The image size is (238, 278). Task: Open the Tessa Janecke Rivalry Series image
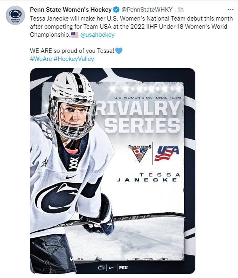point(113,171)
